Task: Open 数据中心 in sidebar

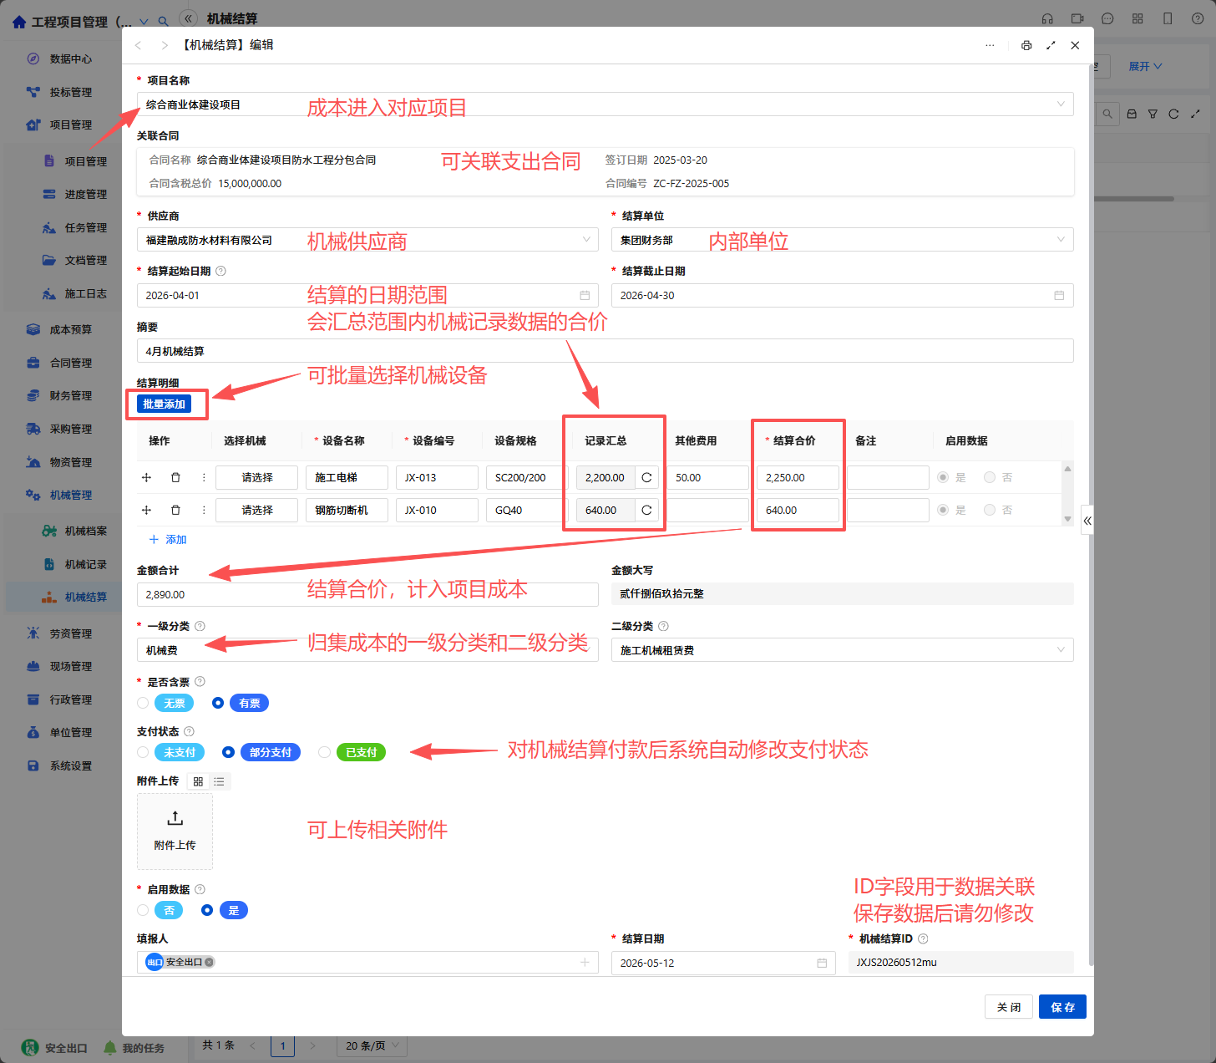Action: (x=70, y=58)
